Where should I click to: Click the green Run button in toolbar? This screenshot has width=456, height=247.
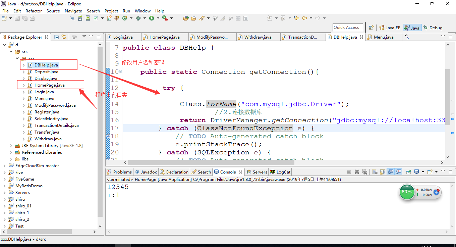(x=152, y=18)
